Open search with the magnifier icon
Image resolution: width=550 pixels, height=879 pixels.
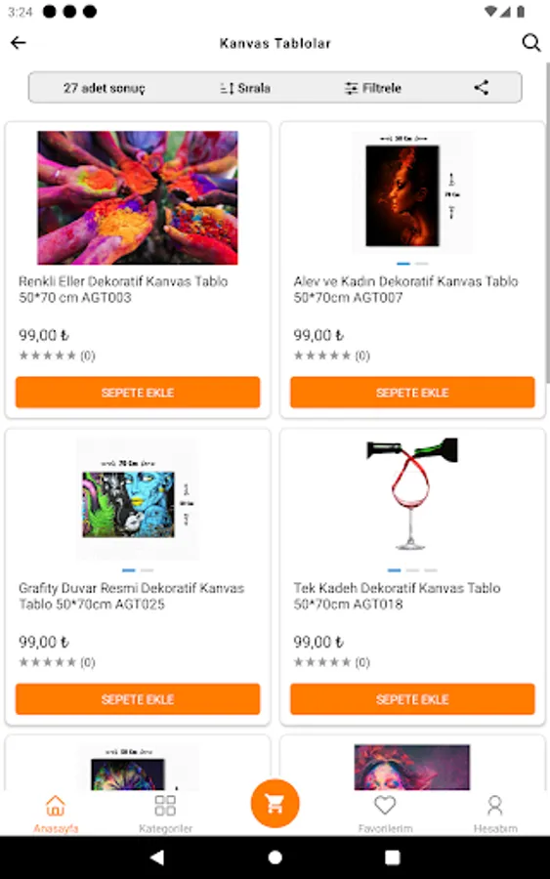(530, 43)
